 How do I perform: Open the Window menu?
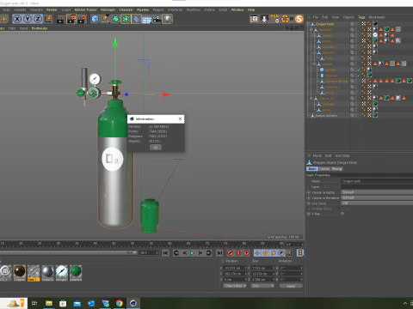coord(237,9)
